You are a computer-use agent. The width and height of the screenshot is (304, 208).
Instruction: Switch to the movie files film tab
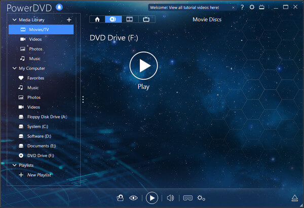tap(130, 19)
